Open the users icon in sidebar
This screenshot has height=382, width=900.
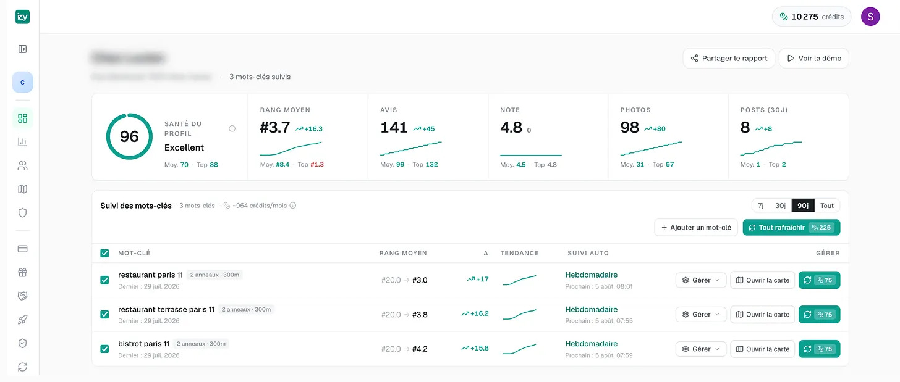click(22, 165)
